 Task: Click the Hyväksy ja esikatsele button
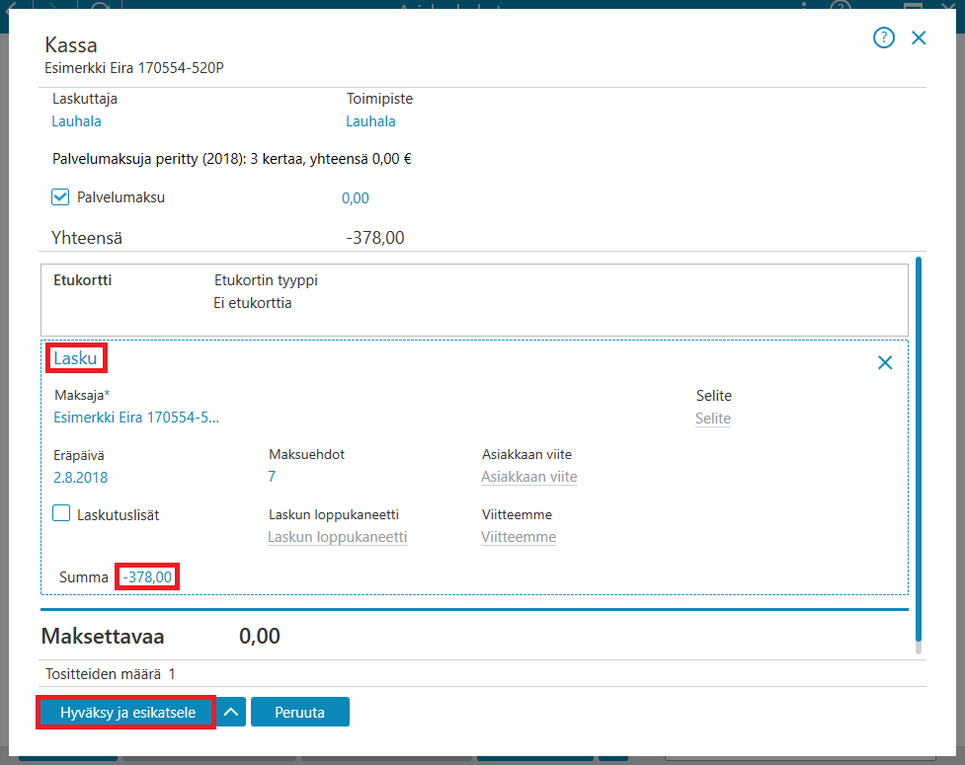point(126,712)
